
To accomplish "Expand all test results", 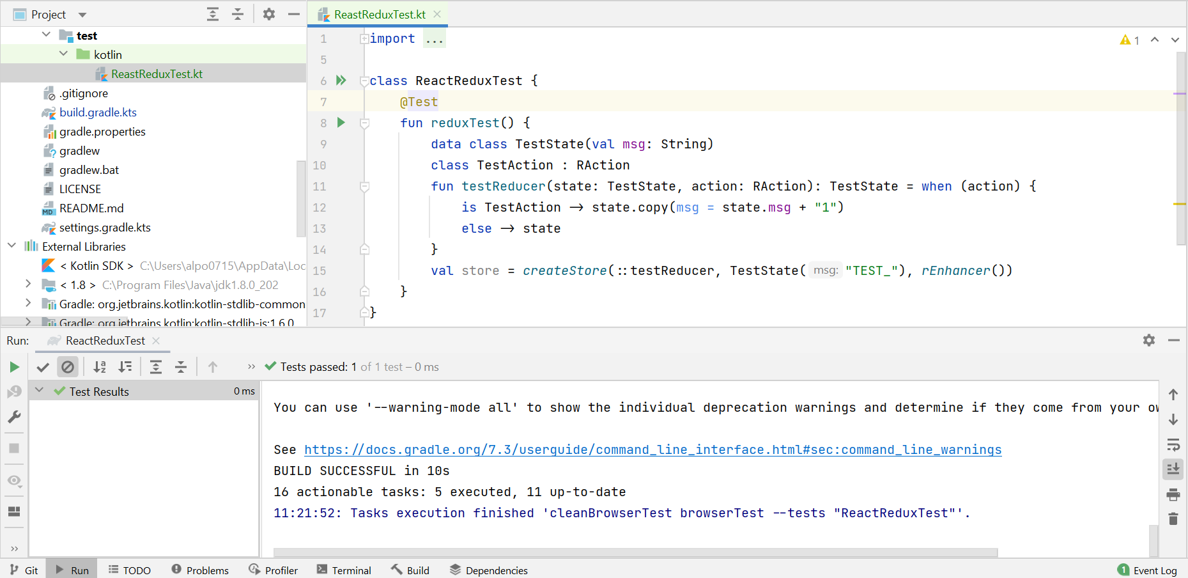I will tap(156, 367).
